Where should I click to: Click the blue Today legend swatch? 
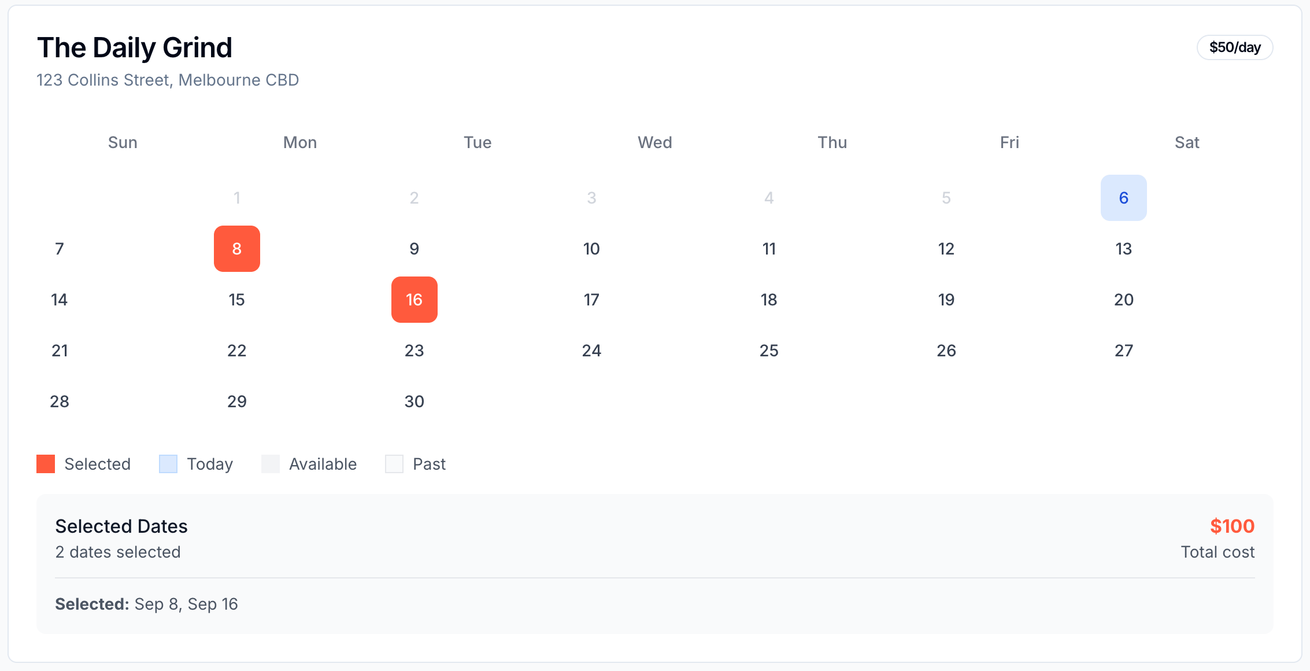tap(168, 464)
